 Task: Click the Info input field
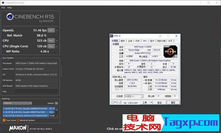tap(36, 91)
